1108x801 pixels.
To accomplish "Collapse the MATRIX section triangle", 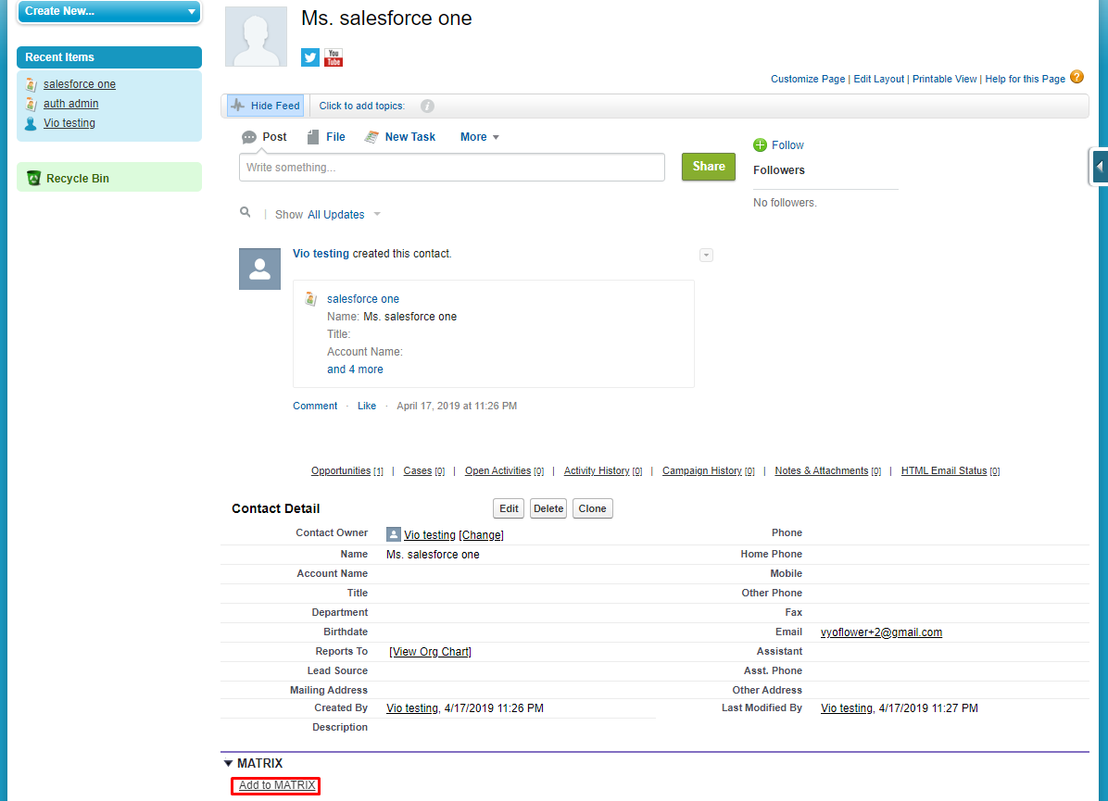I will [228, 764].
